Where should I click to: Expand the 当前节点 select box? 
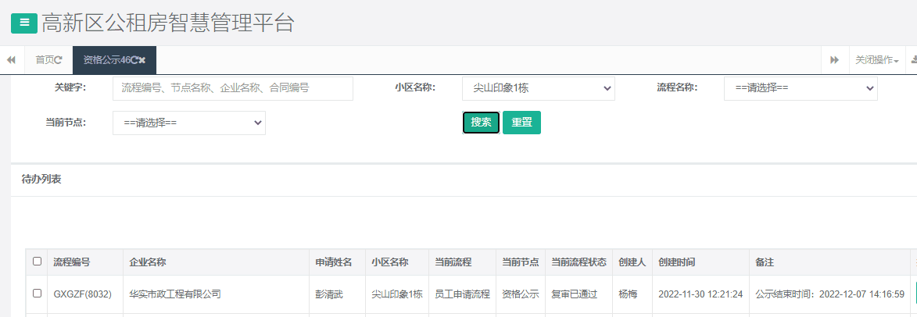point(189,123)
